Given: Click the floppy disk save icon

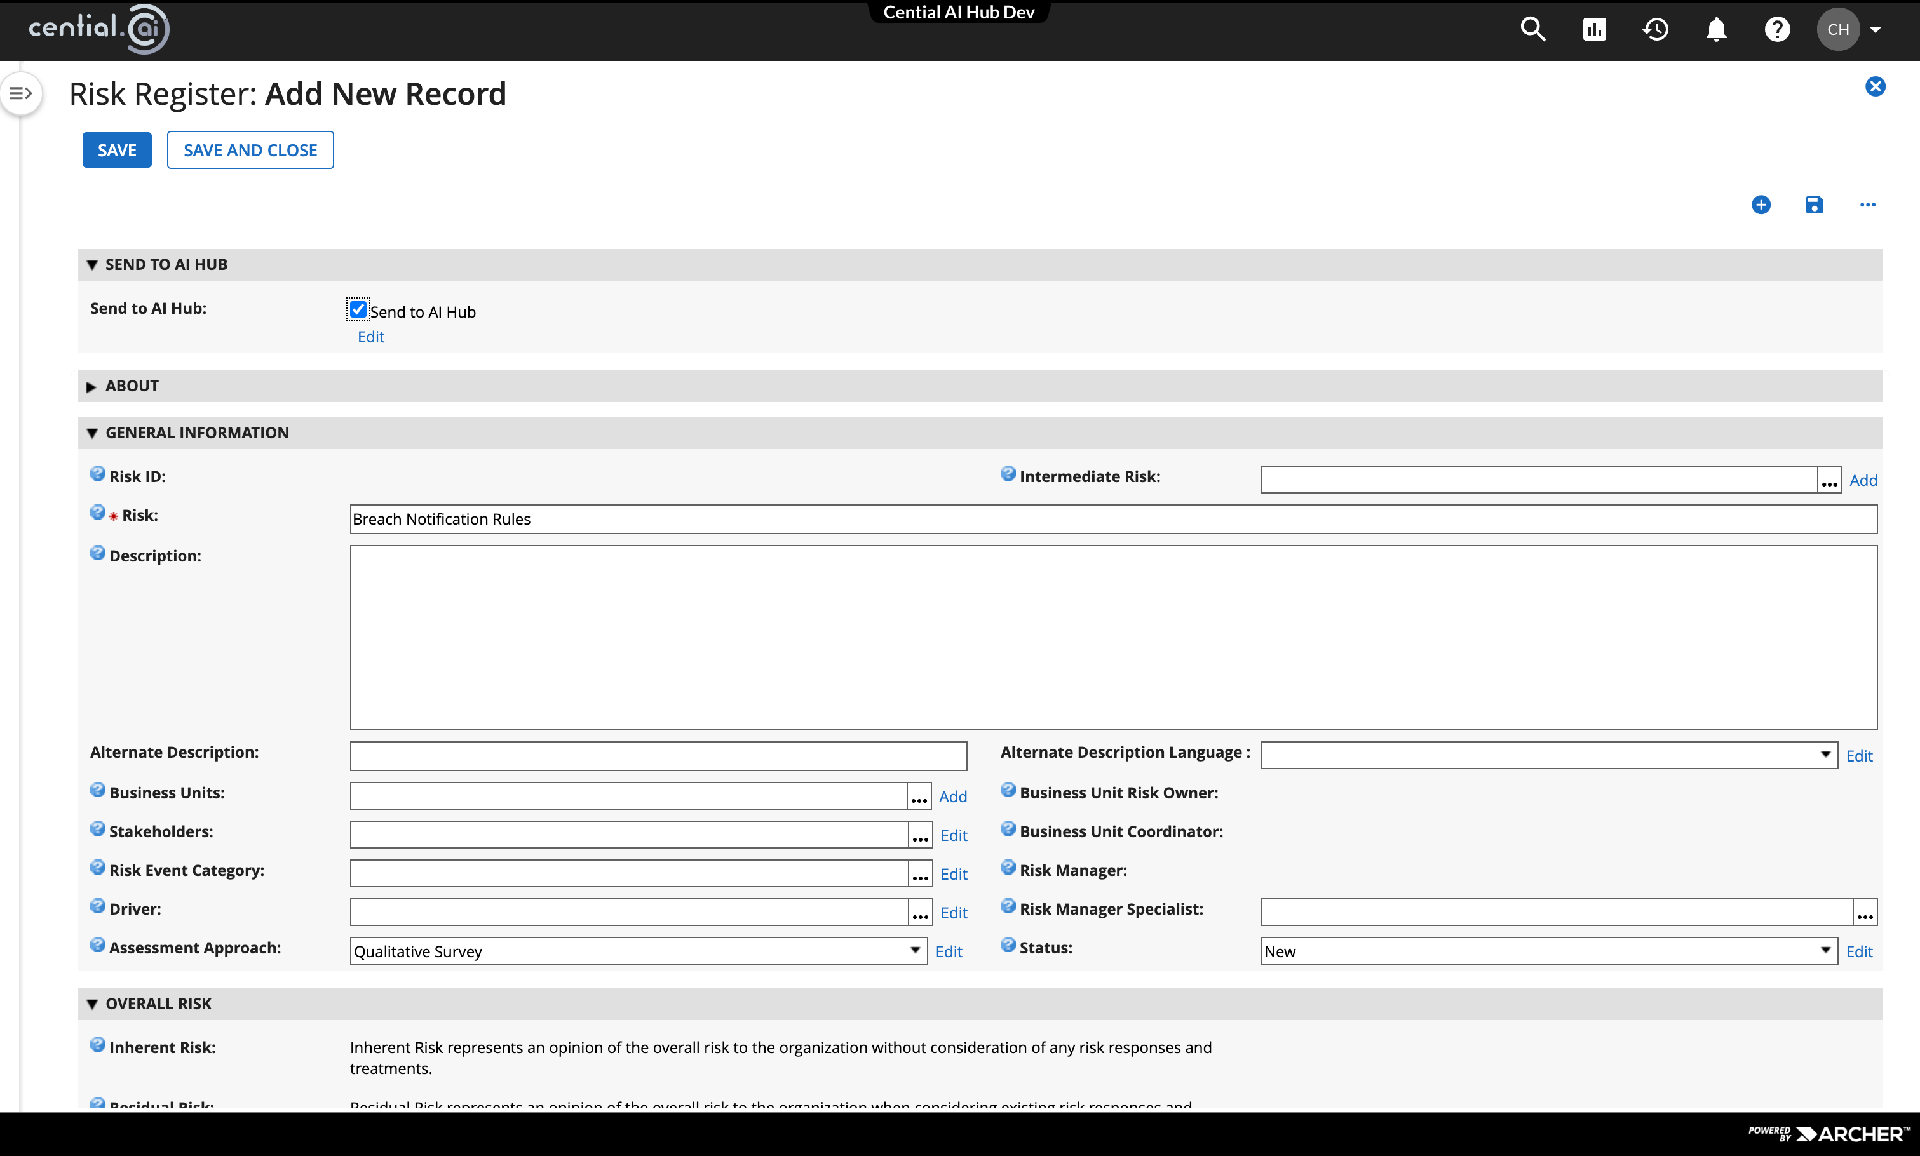Looking at the screenshot, I should click(1814, 205).
